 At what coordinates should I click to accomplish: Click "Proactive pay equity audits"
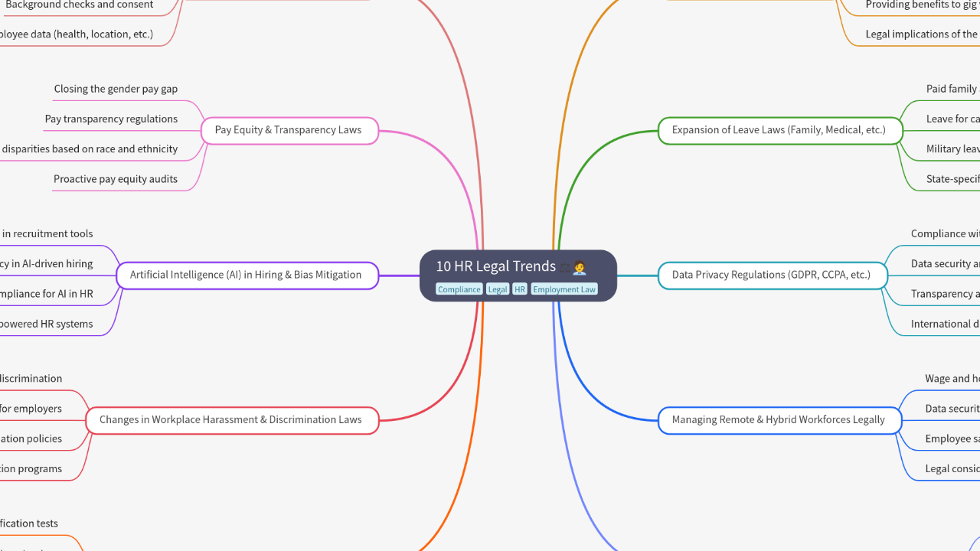(x=116, y=179)
